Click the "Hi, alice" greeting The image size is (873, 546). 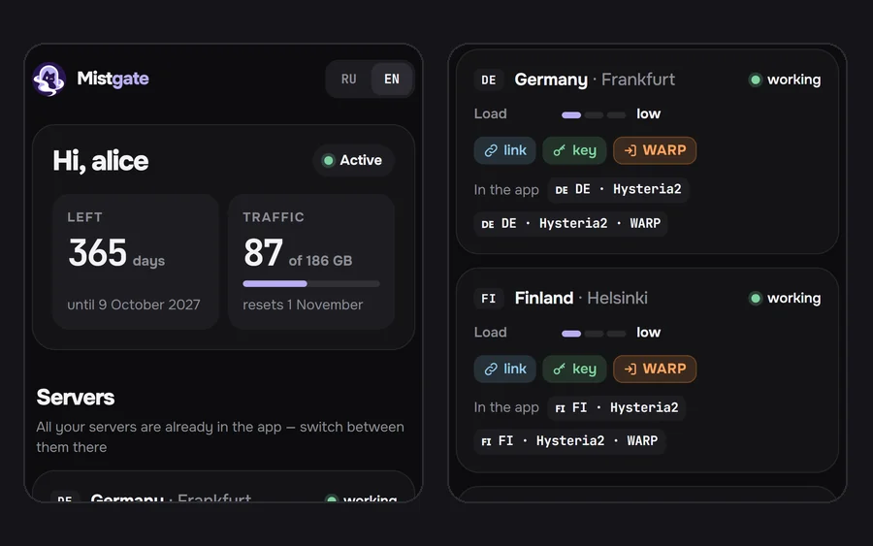click(100, 161)
